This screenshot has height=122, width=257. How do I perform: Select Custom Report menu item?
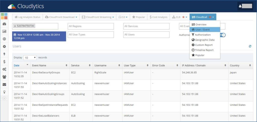tap(205, 45)
